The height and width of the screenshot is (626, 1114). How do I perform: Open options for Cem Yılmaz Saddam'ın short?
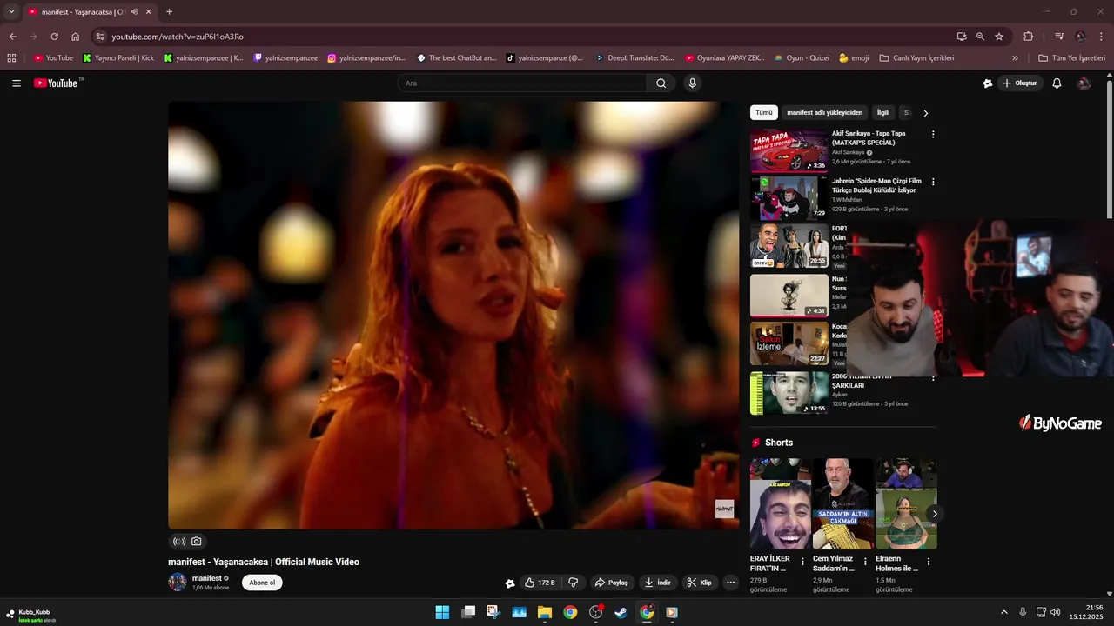pyautogui.click(x=865, y=563)
